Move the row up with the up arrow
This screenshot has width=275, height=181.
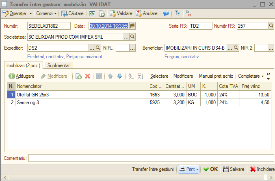[x=110, y=76]
